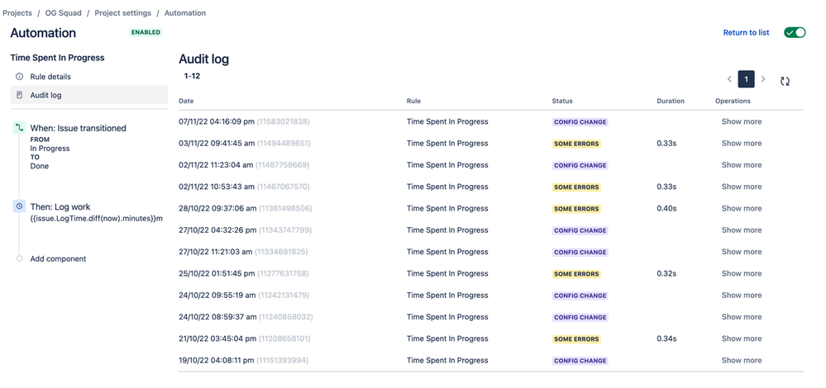826x388 pixels.
Task: Expand Show more for 07/11/22 config change
Action: (x=741, y=121)
